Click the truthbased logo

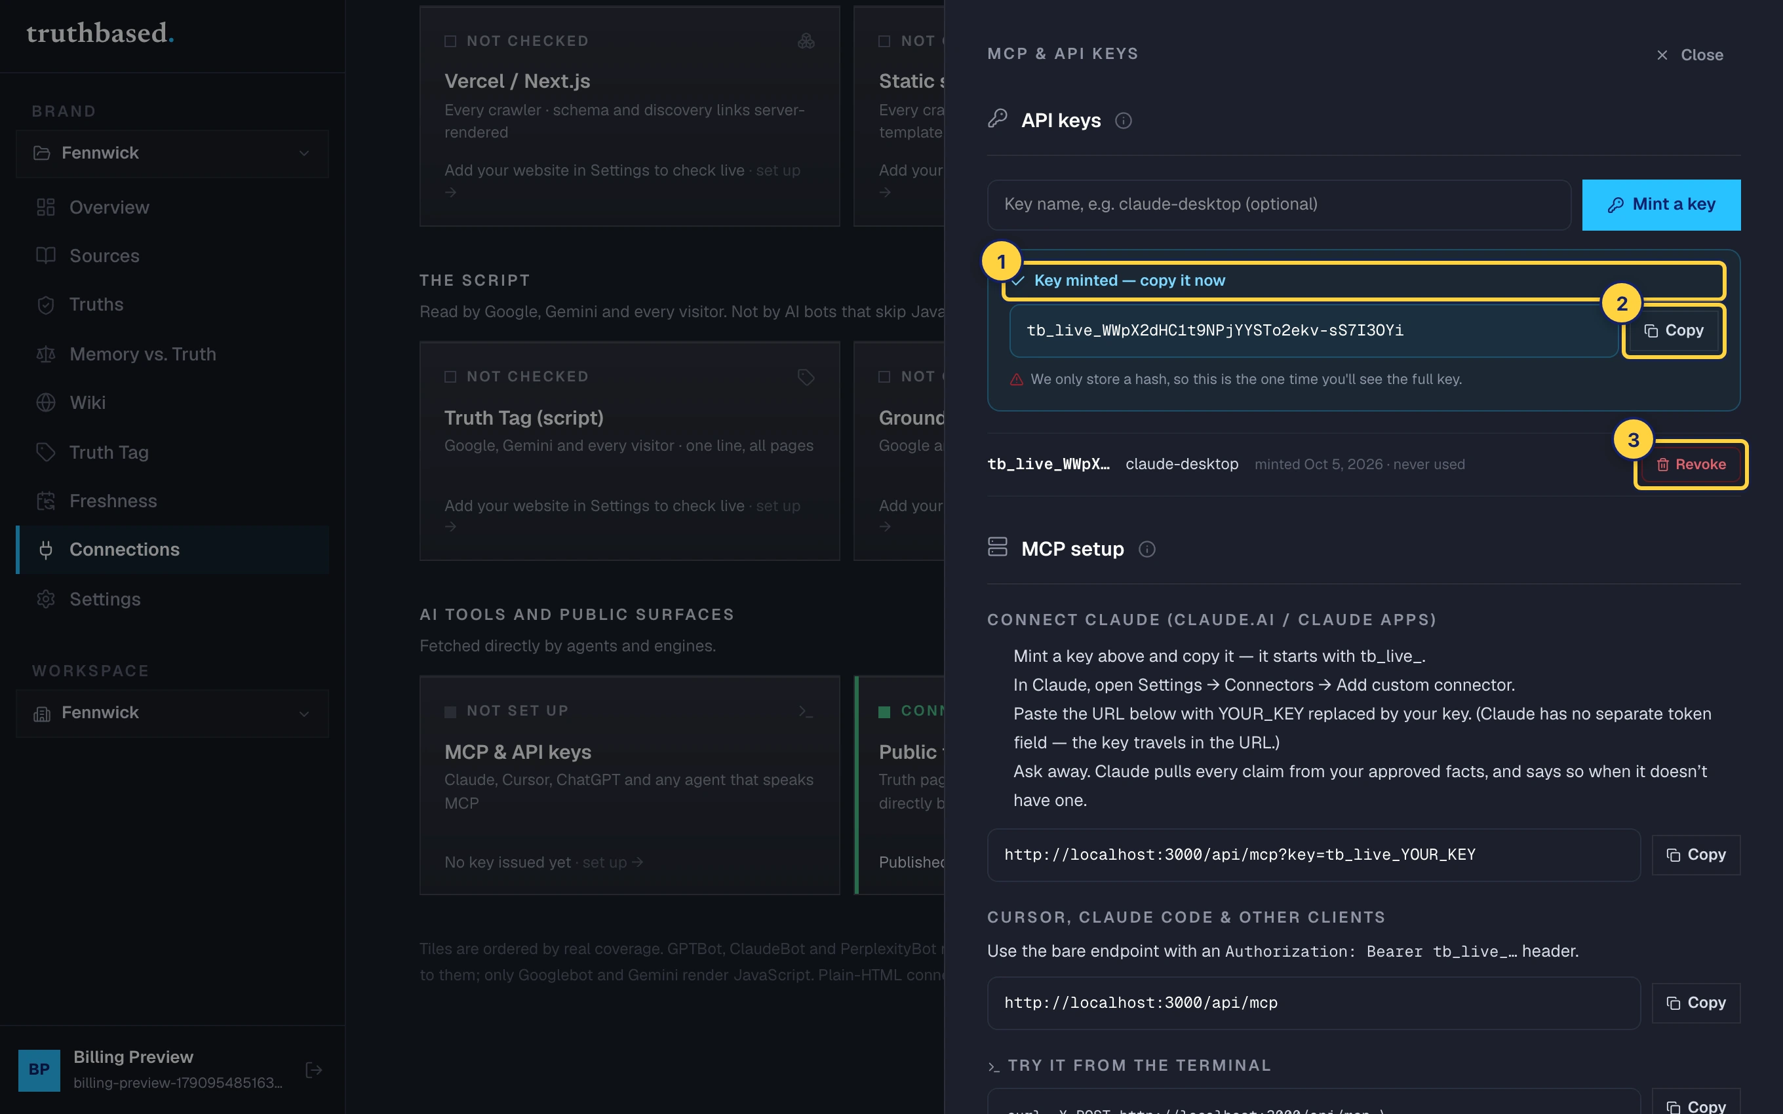pyautogui.click(x=100, y=33)
